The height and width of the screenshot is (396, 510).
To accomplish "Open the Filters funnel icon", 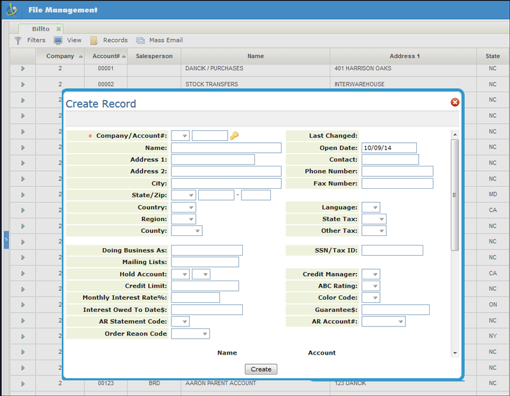I will pos(18,40).
